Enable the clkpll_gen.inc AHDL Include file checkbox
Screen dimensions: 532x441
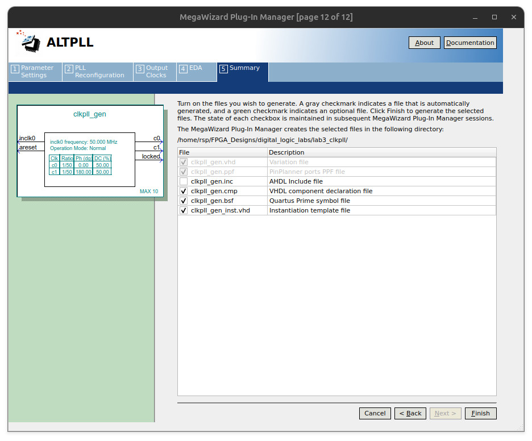coord(184,181)
